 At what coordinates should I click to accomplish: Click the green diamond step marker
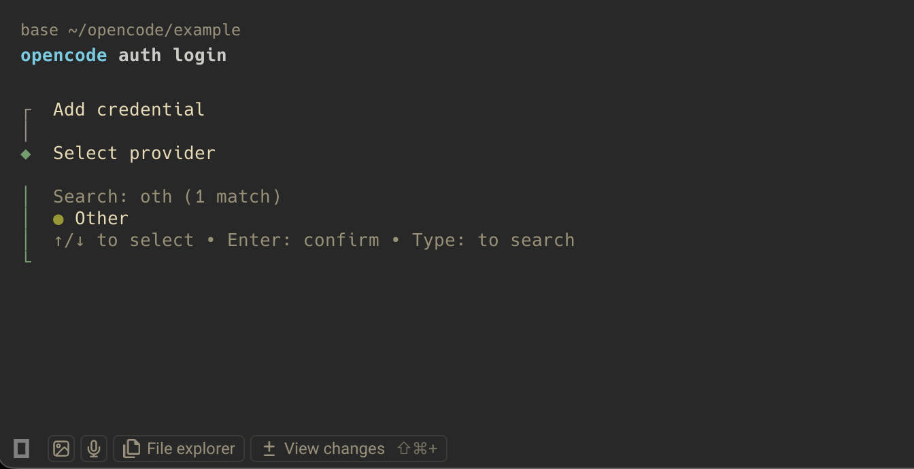(x=26, y=154)
